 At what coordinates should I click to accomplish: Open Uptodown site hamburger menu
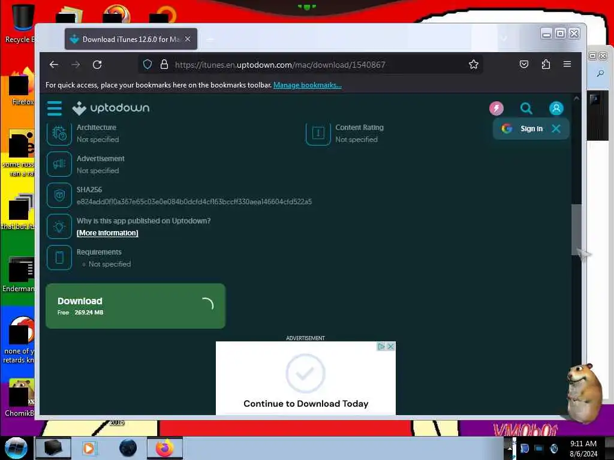pos(55,108)
